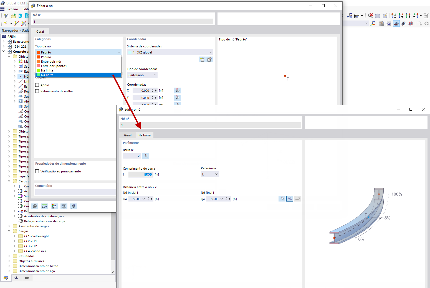Open coordinate system library icon
This screenshot has height=288, width=430.
(x=210, y=59)
